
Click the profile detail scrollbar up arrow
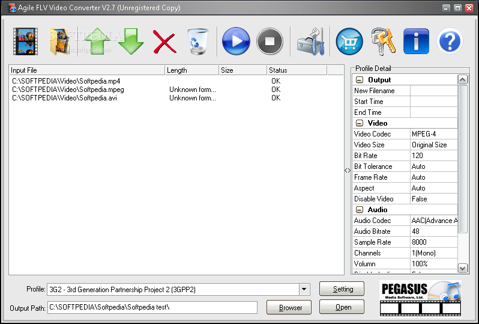pyautogui.click(x=463, y=80)
